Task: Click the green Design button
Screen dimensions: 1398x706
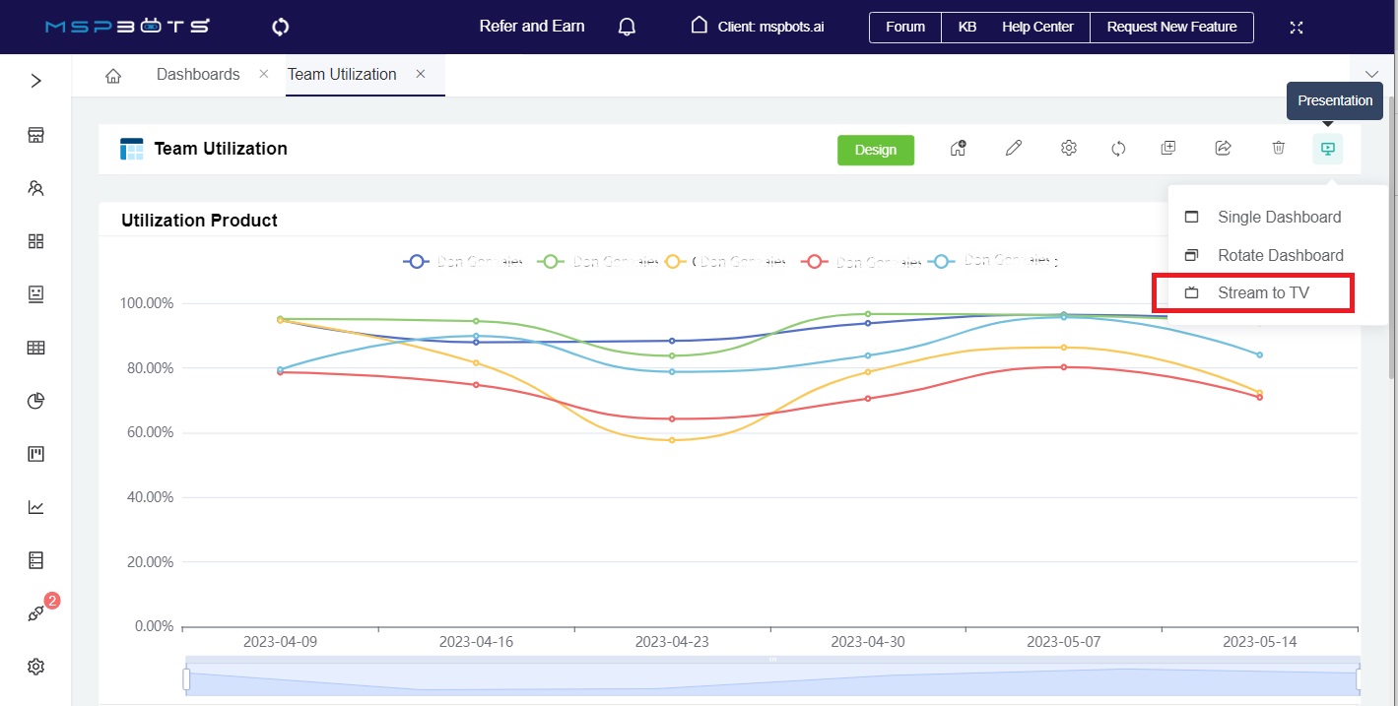Action: (875, 150)
